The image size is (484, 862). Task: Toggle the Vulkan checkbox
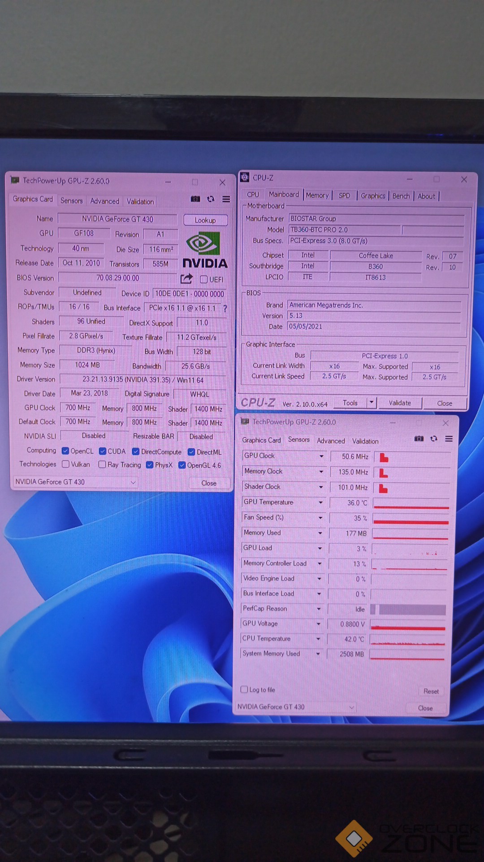point(66,464)
